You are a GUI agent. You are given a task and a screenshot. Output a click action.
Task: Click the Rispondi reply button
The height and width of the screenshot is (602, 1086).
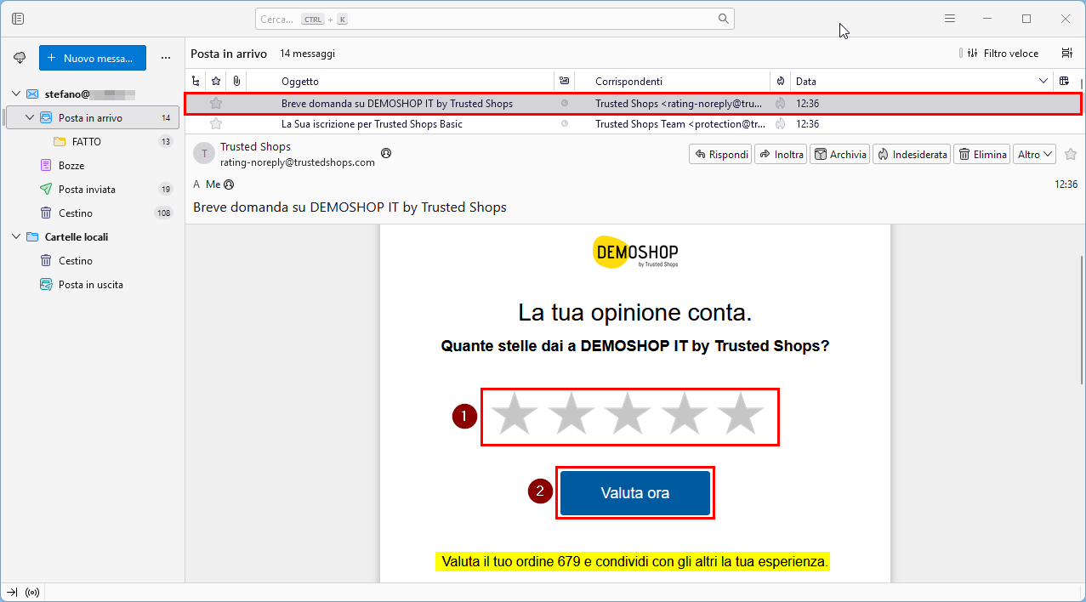[x=720, y=154]
